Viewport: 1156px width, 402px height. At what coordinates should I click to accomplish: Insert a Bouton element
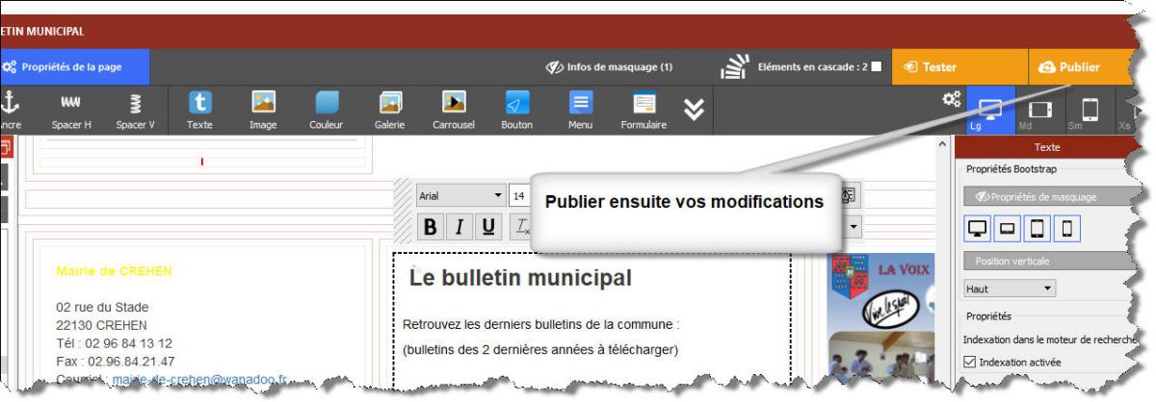click(516, 109)
